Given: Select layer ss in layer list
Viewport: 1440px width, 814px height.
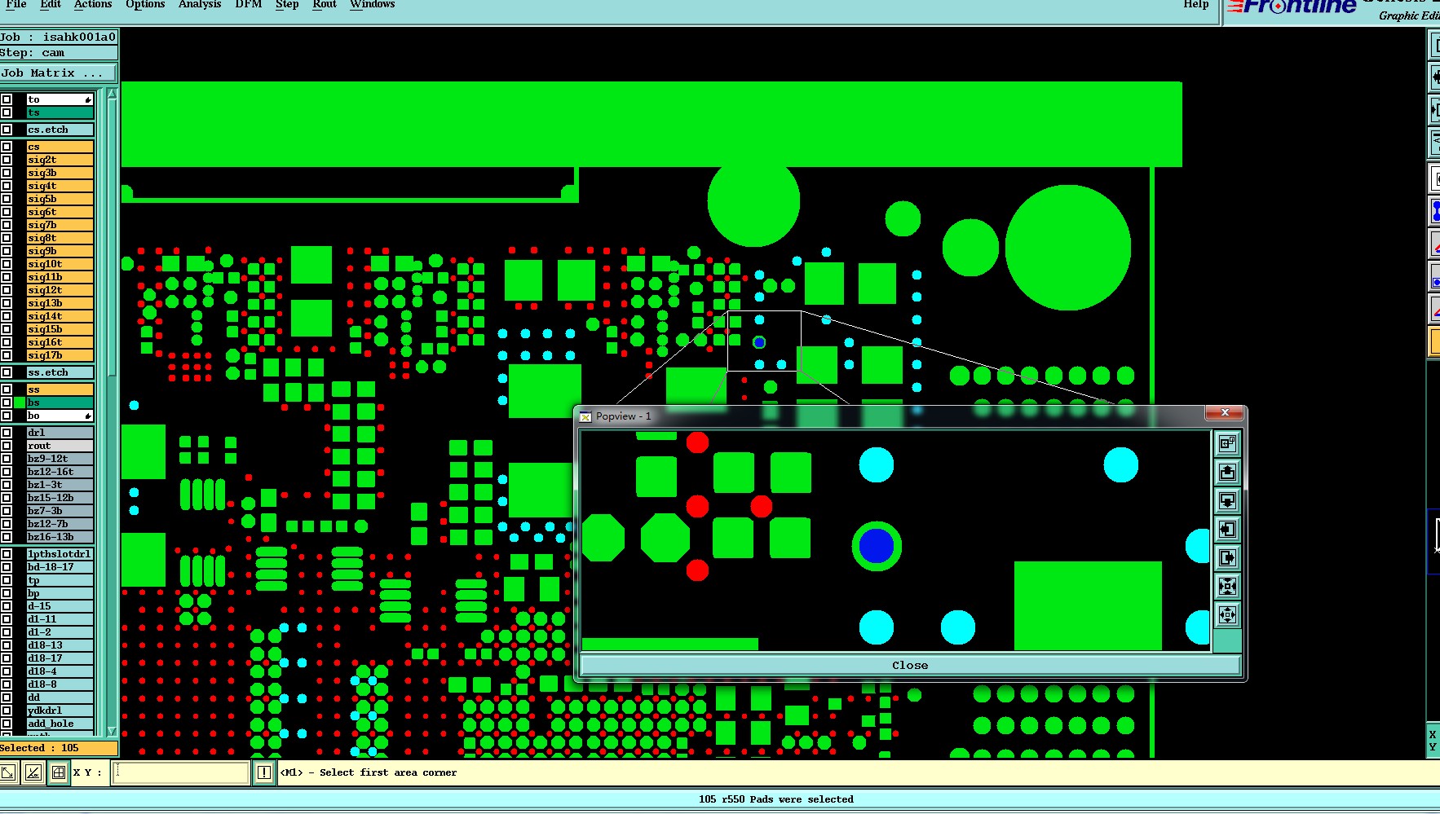Looking at the screenshot, I should click(x=60, y=389).
